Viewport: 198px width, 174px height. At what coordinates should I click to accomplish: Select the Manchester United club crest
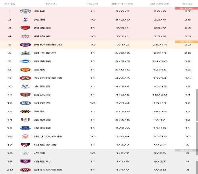coord(25,70)
